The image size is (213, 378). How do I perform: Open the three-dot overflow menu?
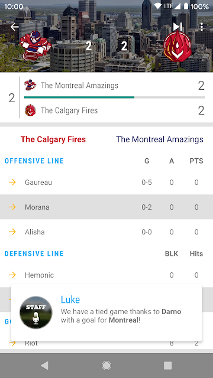pos(202,27)
